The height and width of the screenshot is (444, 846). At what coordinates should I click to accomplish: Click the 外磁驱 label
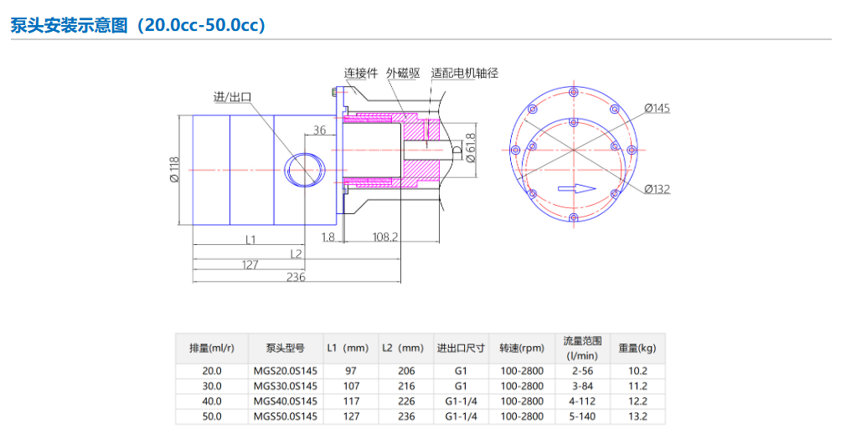click(x=403, y=73)
